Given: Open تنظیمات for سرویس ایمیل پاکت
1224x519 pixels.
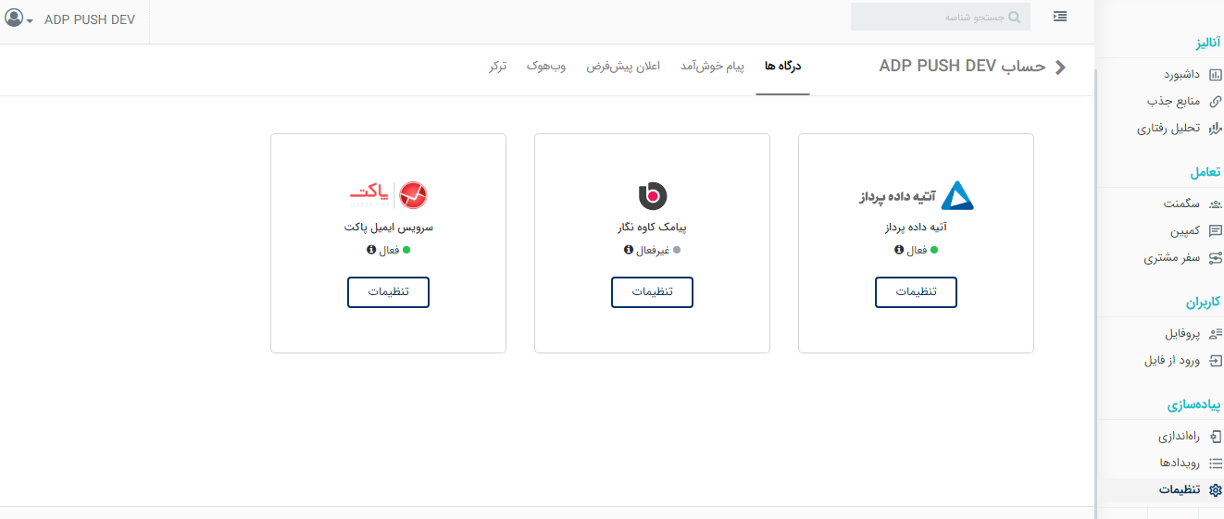Looking at the screenshot, I should (x=388, y=291).
